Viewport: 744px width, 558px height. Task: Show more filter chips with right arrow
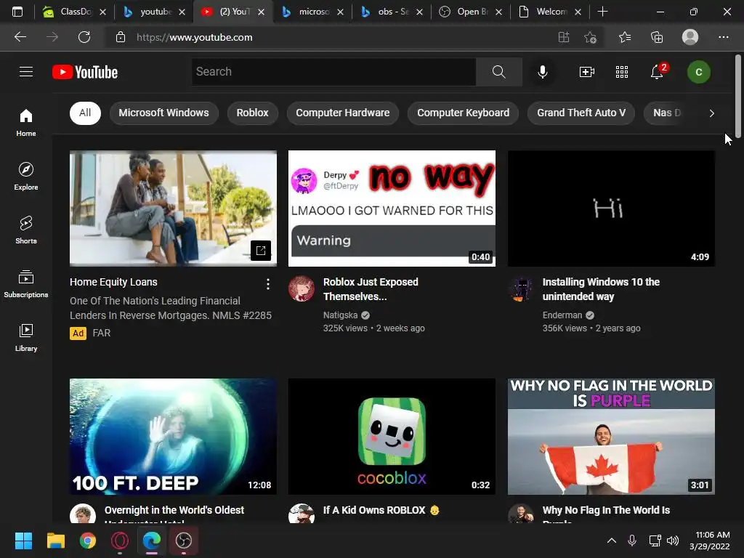click(711, 113)
